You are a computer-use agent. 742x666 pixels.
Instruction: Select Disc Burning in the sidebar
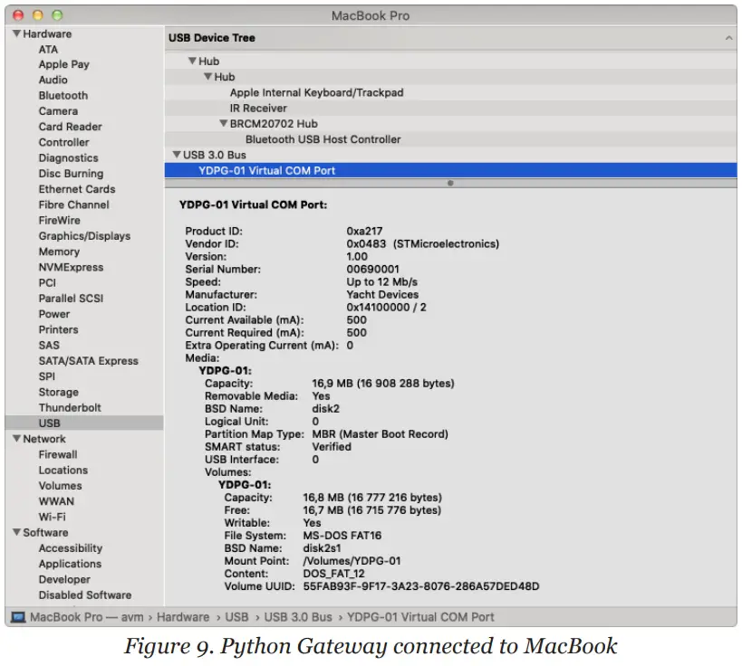71,174
